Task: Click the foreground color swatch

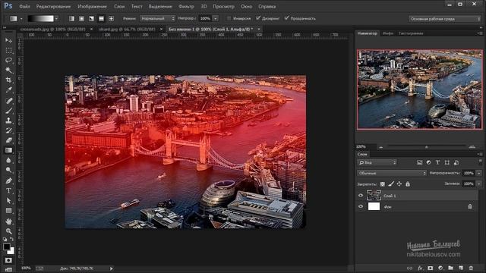Action: click(7, 246)
